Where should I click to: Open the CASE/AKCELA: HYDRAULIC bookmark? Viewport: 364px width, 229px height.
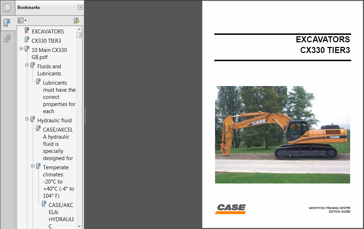point(61,215)
